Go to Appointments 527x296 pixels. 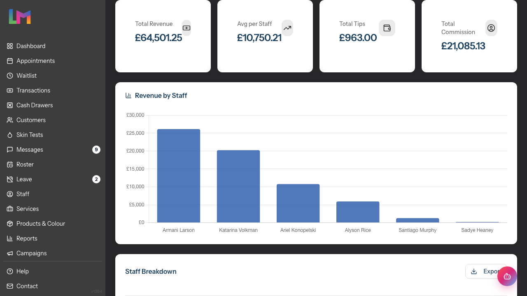coord(53,61)
